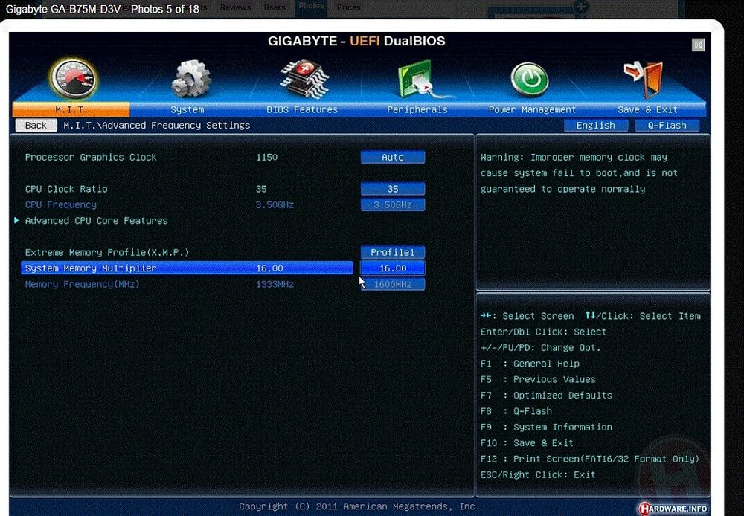This screenshot has width=744, height=516.
Task: Click the M.I.T.\Advanced Frequency Settings breadcrumb
Action: pyautogui.click(x=156, y=125)
